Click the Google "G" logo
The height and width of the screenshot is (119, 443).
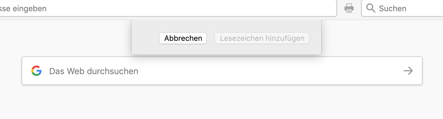(36, 71)
